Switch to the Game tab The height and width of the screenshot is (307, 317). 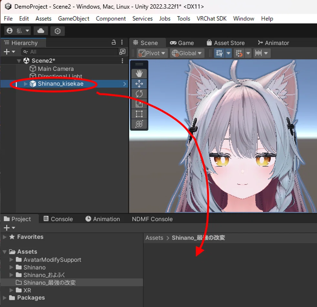182,43
